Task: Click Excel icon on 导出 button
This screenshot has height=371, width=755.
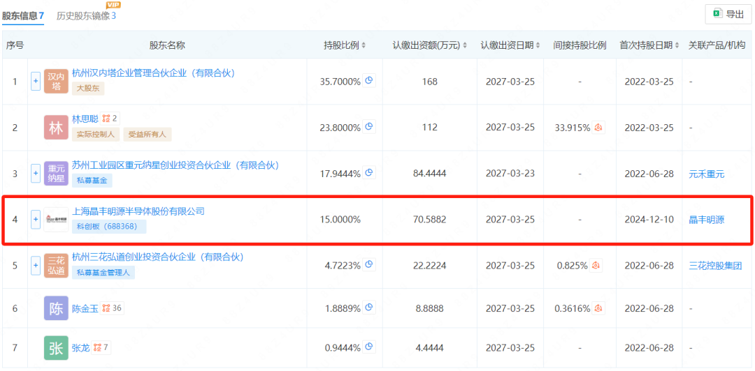Action: tap(717, 15)
